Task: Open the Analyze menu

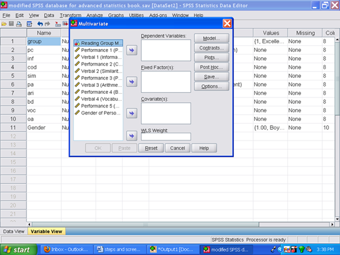Action: coord(94,15)
